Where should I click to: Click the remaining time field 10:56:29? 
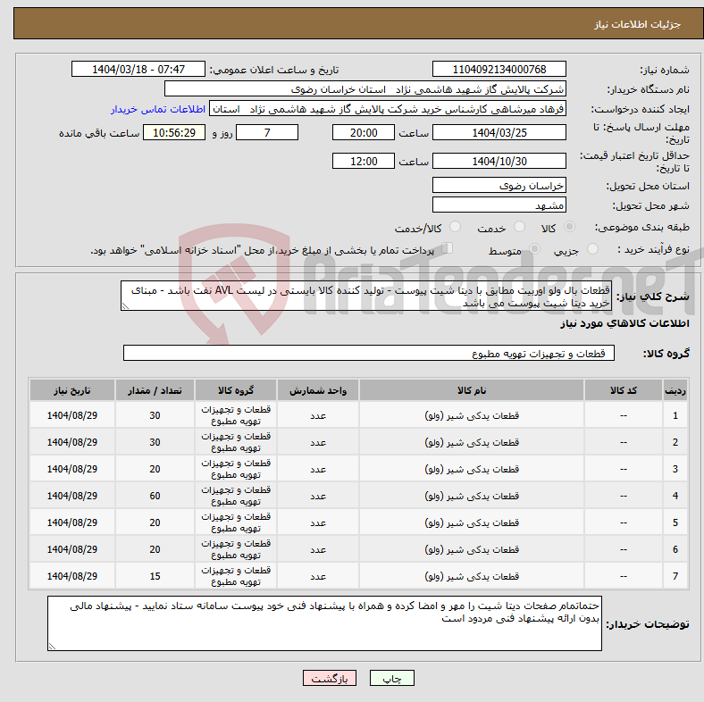[174, 132]
